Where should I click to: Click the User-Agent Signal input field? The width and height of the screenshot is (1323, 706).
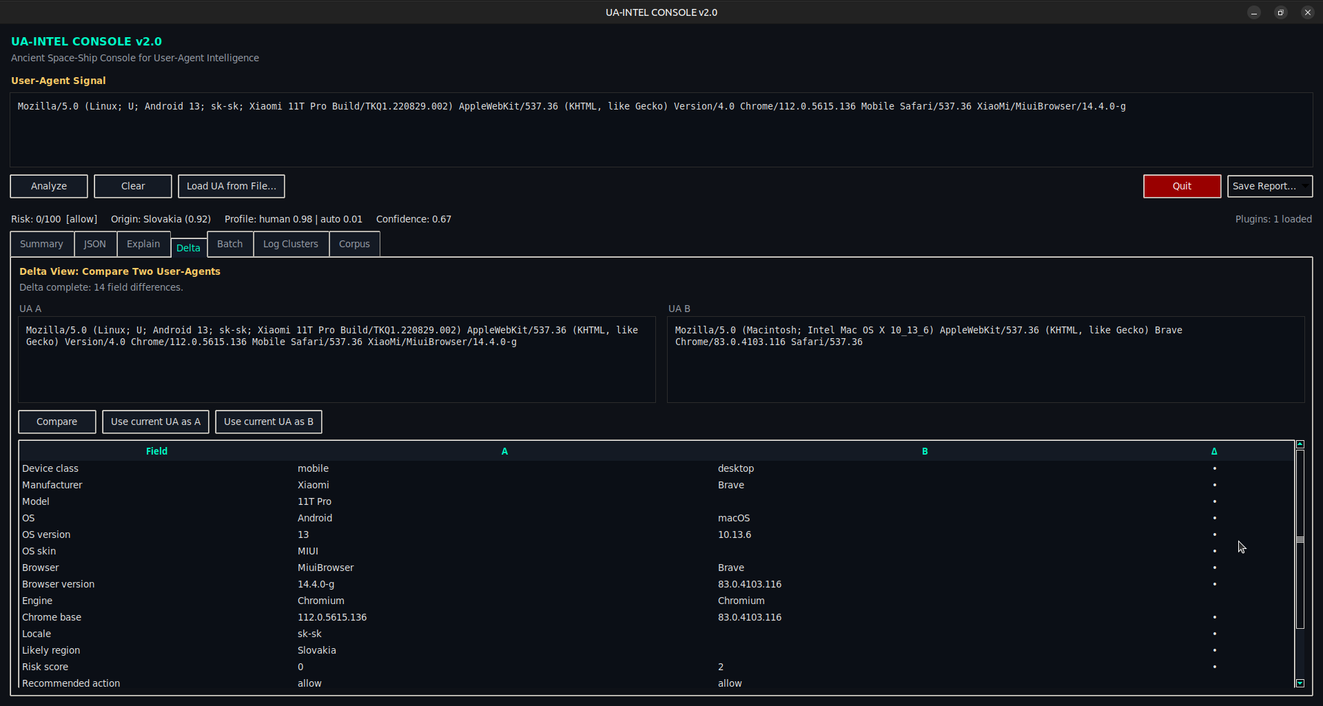[x=661, y=130]
